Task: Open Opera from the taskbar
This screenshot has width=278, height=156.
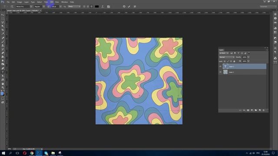Action: (25, 153)
